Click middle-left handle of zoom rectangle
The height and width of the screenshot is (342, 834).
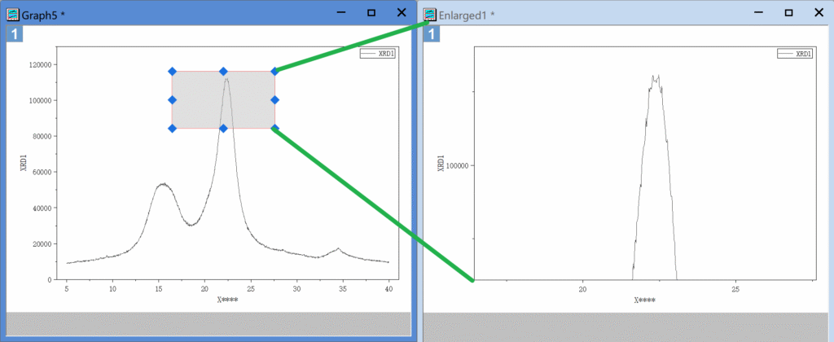click(172, 100)
